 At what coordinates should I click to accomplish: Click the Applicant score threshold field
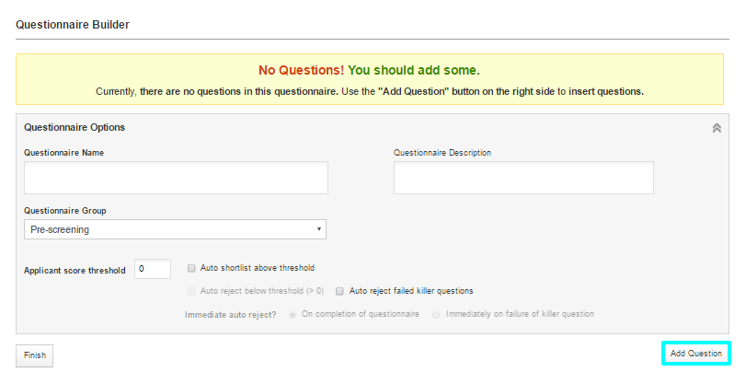click(153, 269)
